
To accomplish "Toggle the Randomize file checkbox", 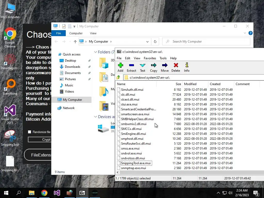I will point(29,132).
